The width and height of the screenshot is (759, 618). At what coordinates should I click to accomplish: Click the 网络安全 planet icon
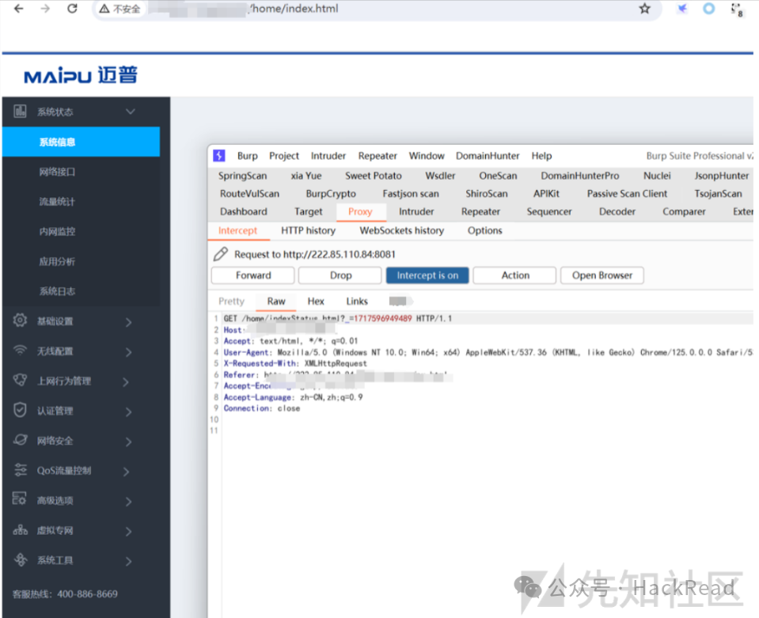pyautogui.click(x=20, y=440)
